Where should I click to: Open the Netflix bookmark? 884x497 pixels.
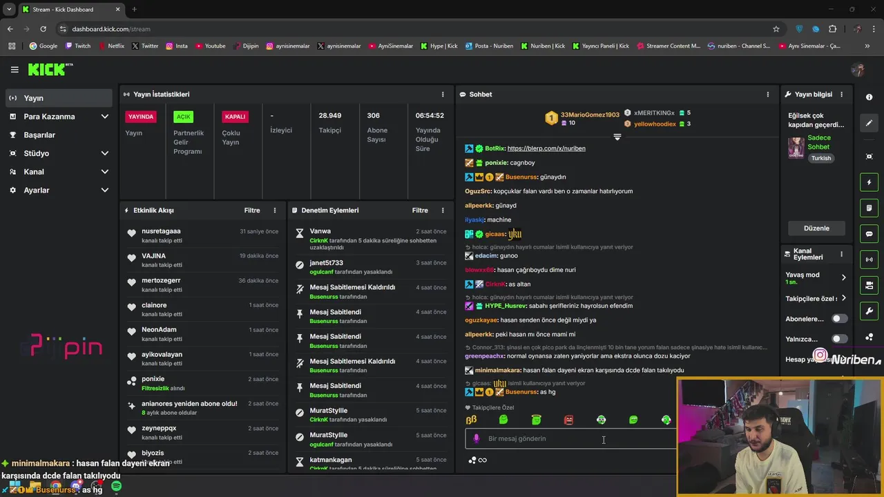[111, 46]
